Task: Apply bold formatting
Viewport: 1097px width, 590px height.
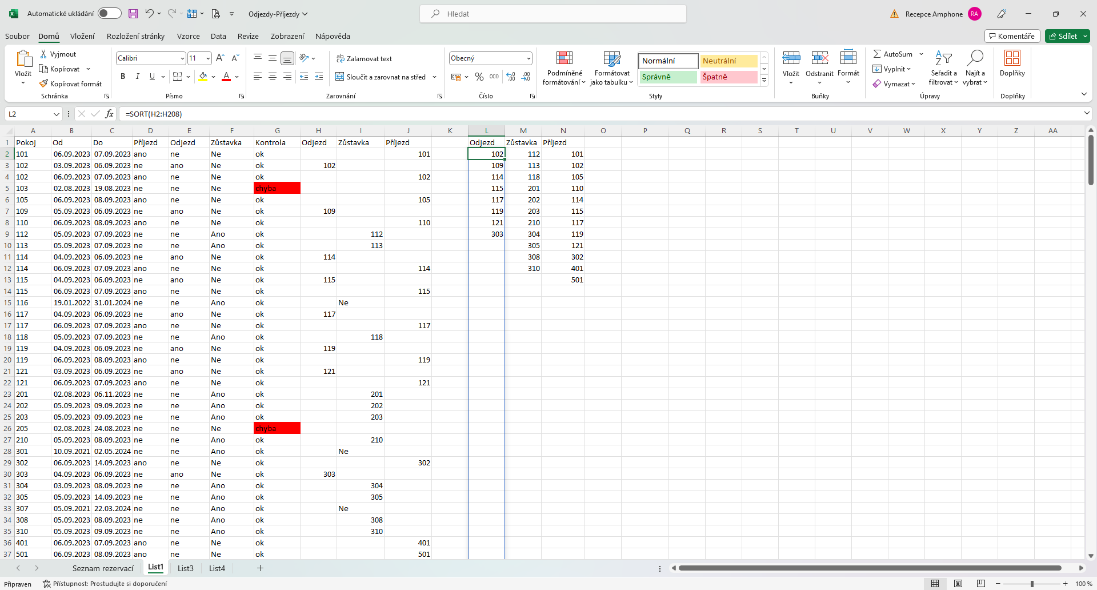Action: (123, 77)
